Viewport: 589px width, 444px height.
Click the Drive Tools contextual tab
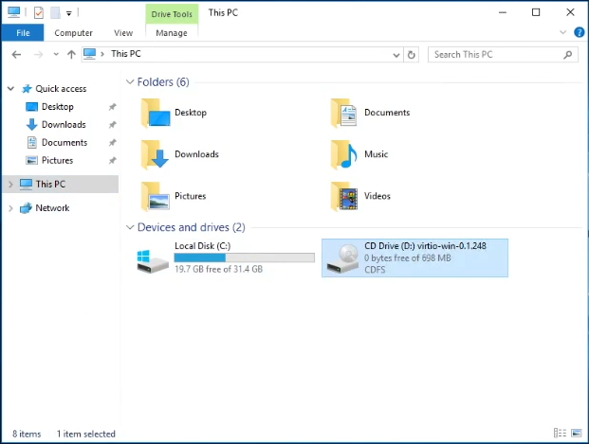(172, 14)
